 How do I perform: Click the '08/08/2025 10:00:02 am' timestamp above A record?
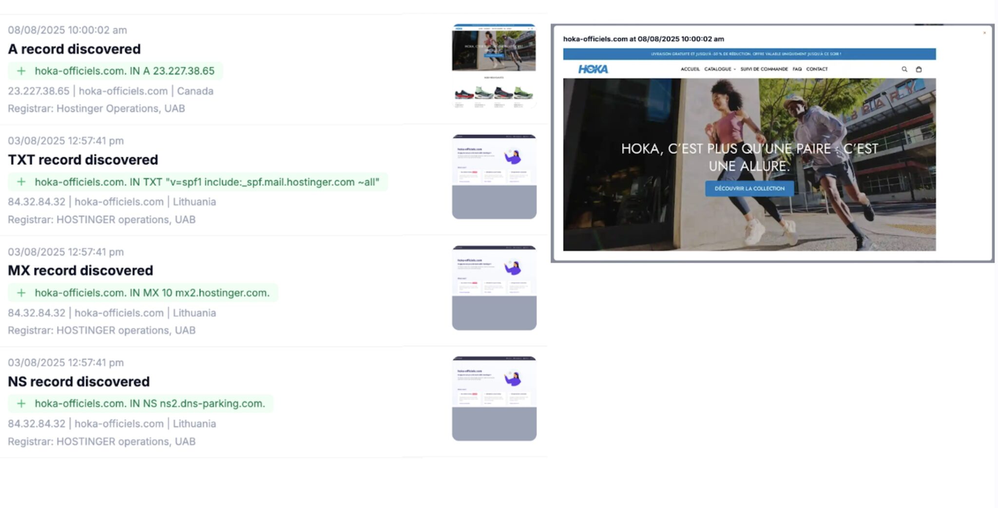point(67,30)
